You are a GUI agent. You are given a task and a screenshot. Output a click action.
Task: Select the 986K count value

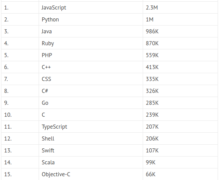(152, 31)
